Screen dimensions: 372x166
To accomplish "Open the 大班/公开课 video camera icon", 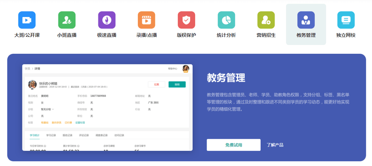I will tap(27, 20).
